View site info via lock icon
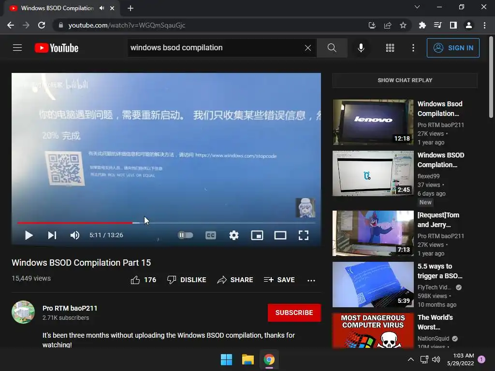The height and width of the screenshot is (371, 495). point(60,25)
